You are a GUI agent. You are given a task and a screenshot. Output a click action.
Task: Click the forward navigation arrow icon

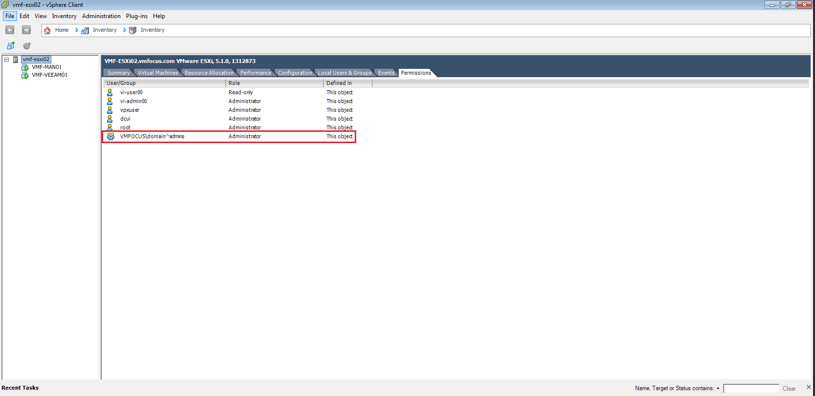(x=26, y=30)
